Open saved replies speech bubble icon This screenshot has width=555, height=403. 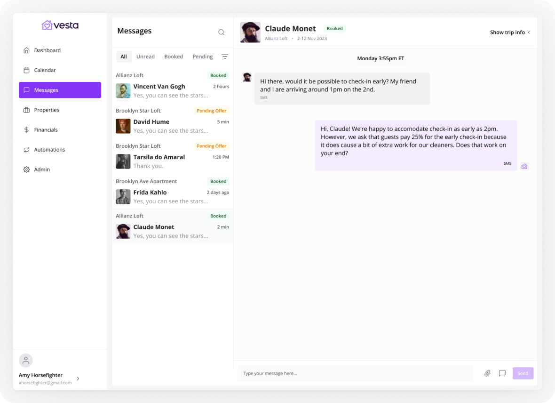502,373
